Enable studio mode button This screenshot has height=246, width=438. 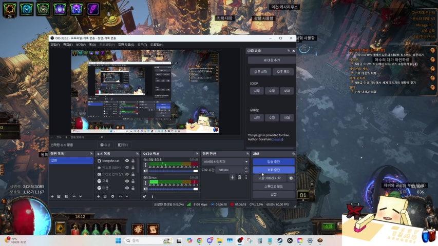click(274, 186)
